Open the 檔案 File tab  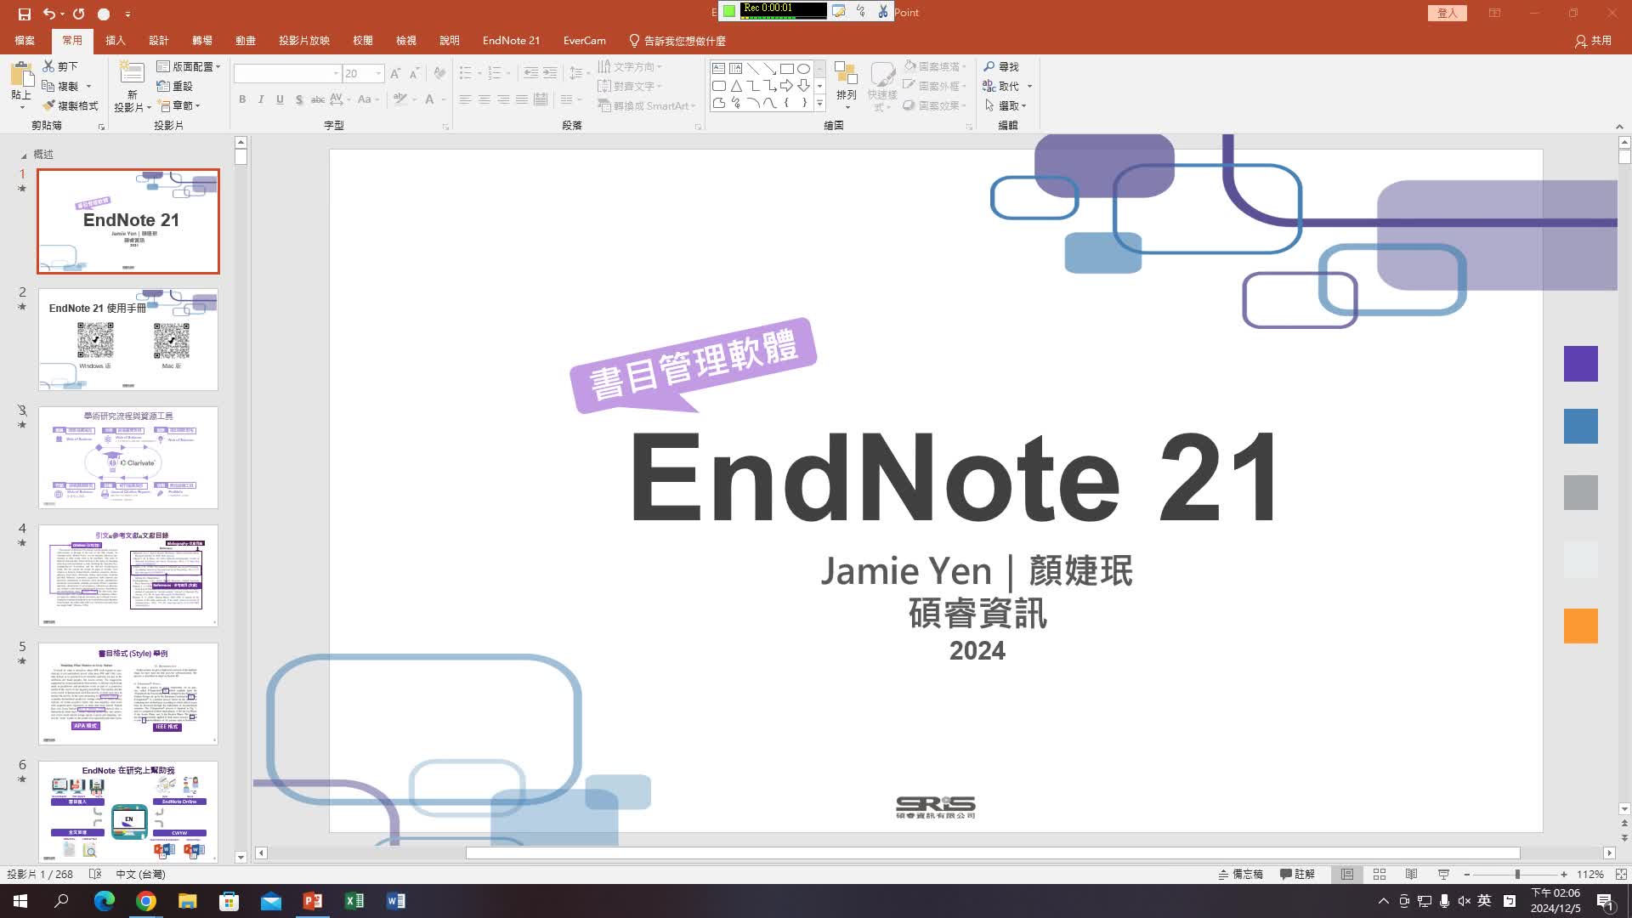point(25,40)
